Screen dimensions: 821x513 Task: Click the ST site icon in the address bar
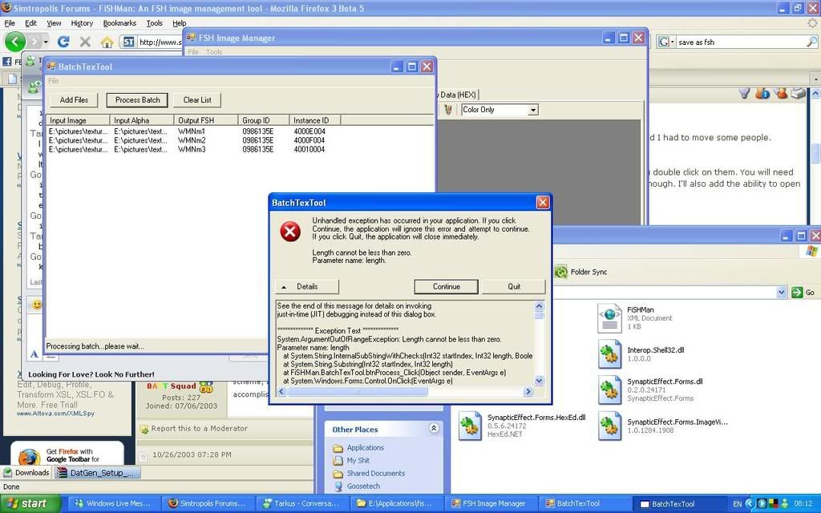(129, 42)
